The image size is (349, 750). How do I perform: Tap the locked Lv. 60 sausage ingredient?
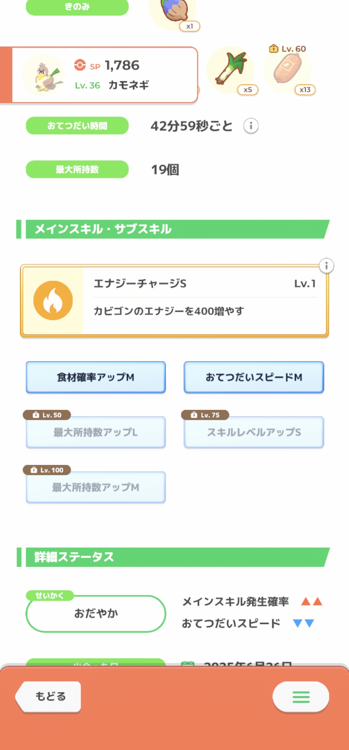(288, 69)
